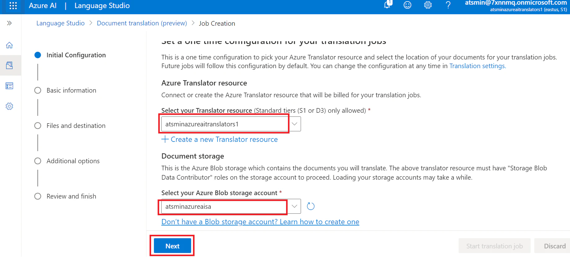Select the Review and finish step
The image size is (570, 258).
[66, 196]
